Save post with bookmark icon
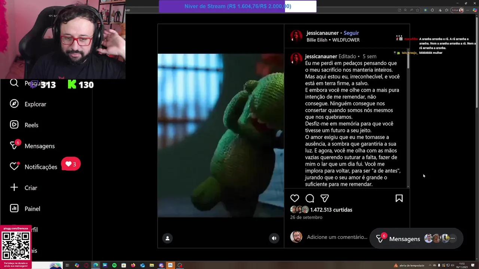The image size is (479, 269). tap(399, 198)
